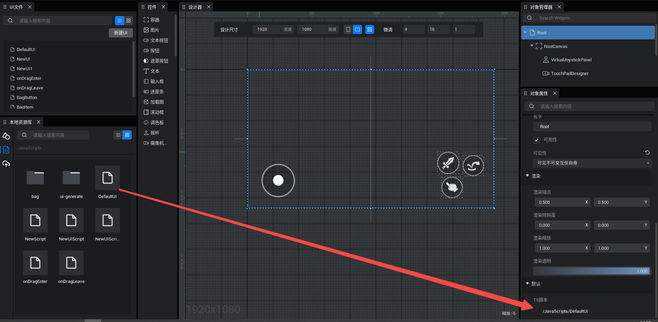This screenshot has width=658, height=322.
Task: Switch local resource library to list view
Action: point(118,135)
